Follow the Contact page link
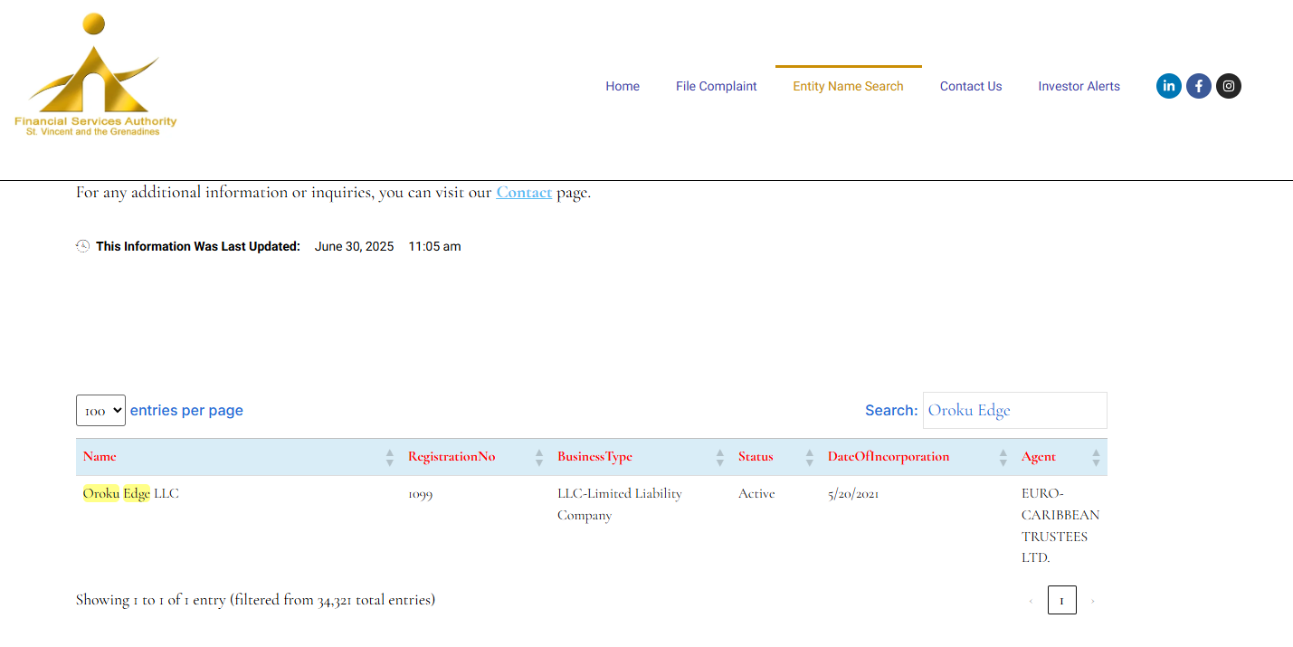This screenshot has width=1293, height=647. click(524, 192)
